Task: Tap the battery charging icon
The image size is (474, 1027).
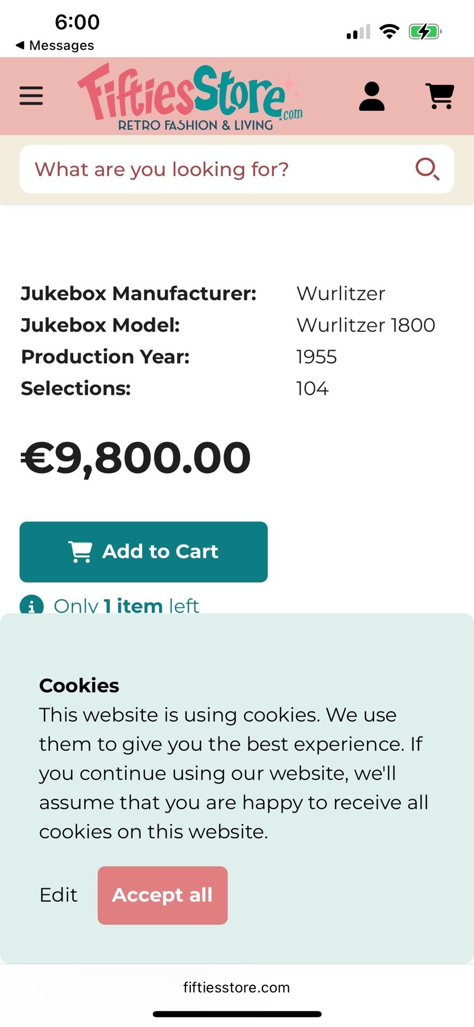Action: pyautogui.click(x=425, y=32)
